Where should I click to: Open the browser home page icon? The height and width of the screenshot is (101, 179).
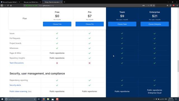coord(11,5)
